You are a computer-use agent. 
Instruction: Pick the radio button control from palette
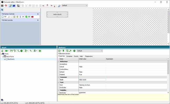[17, 17]
